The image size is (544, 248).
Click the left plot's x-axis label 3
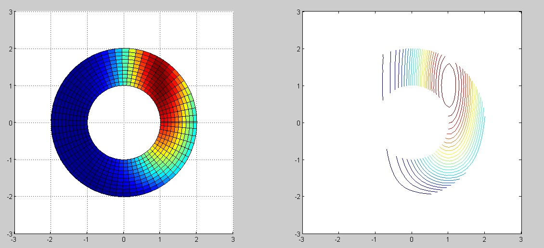233,239
